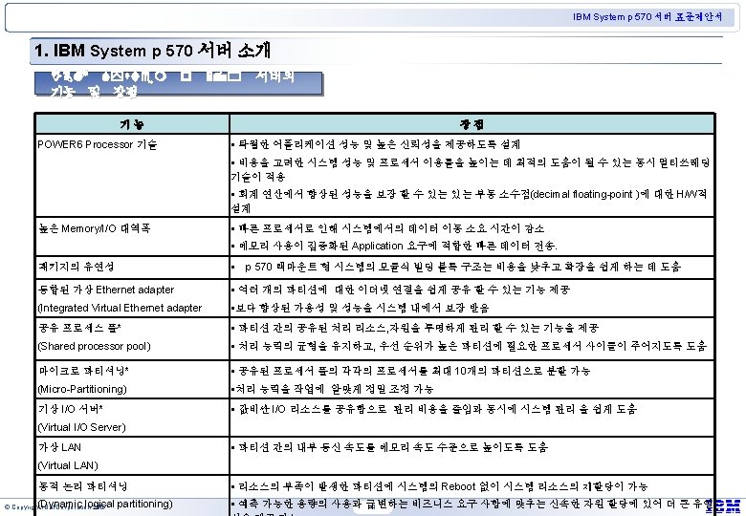Click '(Virtual I/O Server)' text
The image size is (746, 516).
(x=82, y=427)
